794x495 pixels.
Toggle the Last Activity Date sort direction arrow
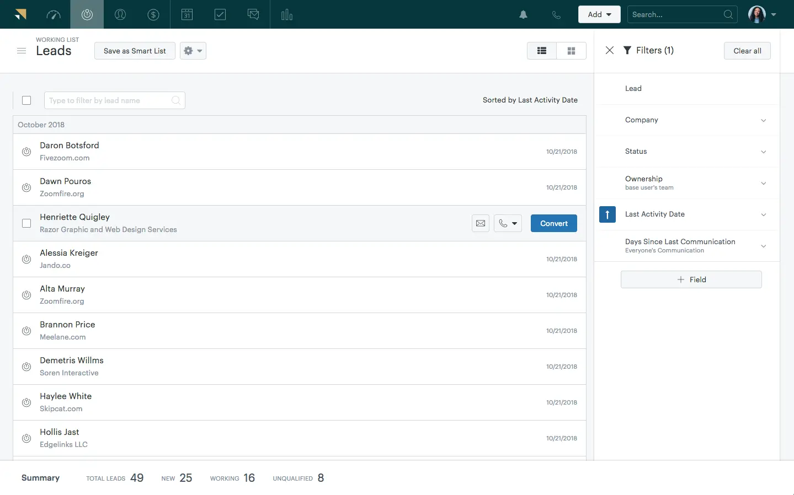point(608,214)
